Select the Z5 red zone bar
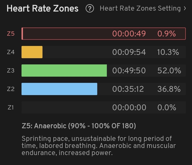 click(66, 34)
